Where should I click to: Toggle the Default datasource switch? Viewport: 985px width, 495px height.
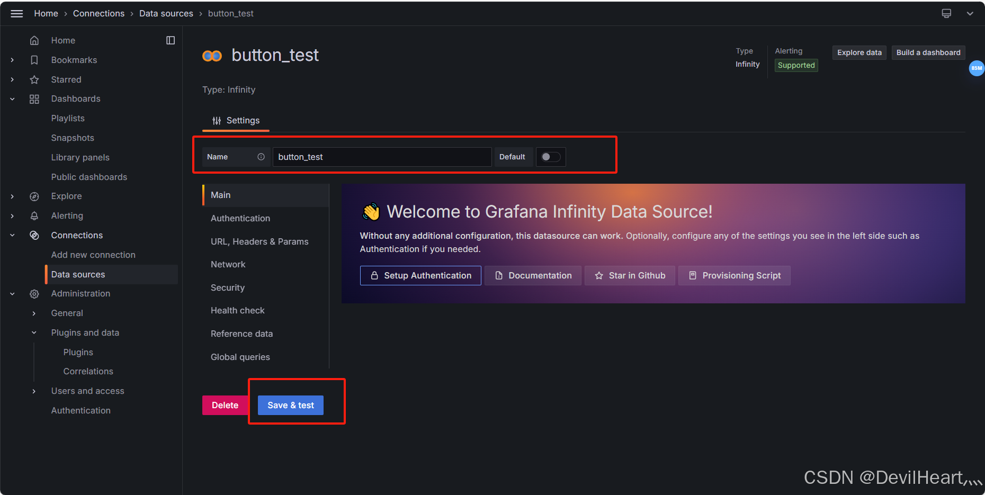(x=551, y=157)
